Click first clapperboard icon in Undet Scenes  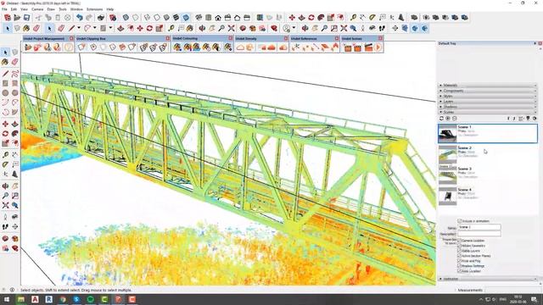coord(348,47)
